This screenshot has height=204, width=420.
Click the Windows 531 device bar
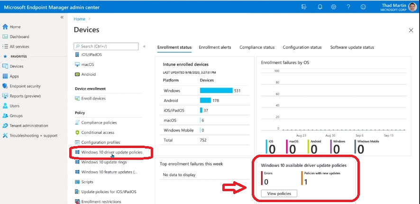tap(216, 91)
